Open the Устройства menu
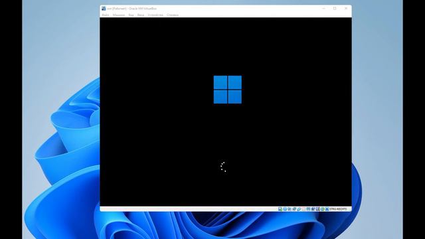Image resolution: width=425 pixels, height=239 pixels. [x=155, y=15]
